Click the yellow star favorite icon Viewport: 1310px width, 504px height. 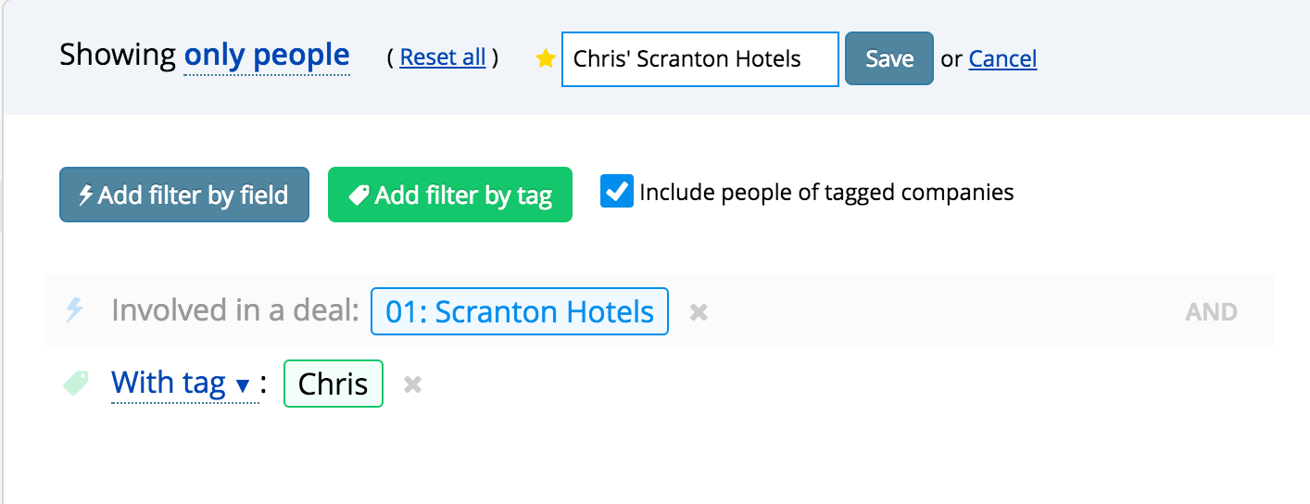point(546,59)
